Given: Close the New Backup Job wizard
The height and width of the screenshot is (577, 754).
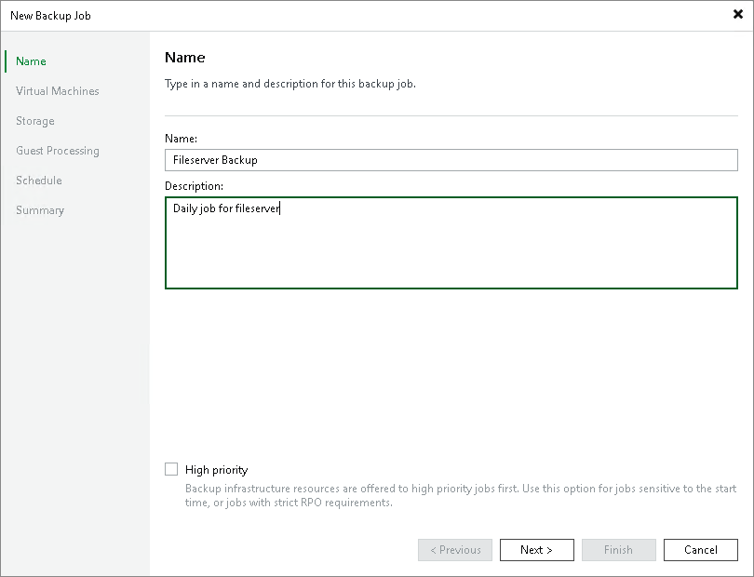Looking at the screenshot, I should 738,14.
